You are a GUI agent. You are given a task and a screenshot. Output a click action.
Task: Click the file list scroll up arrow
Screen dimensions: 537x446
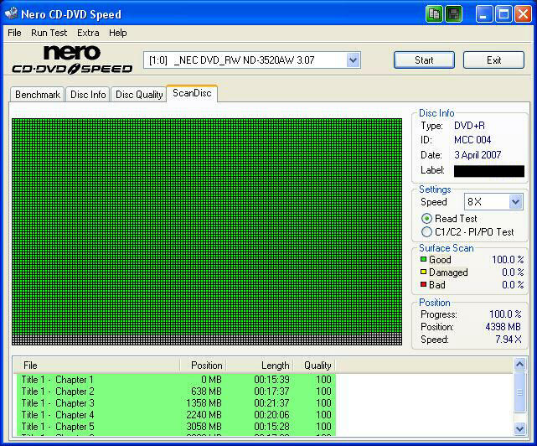point(519,364)
